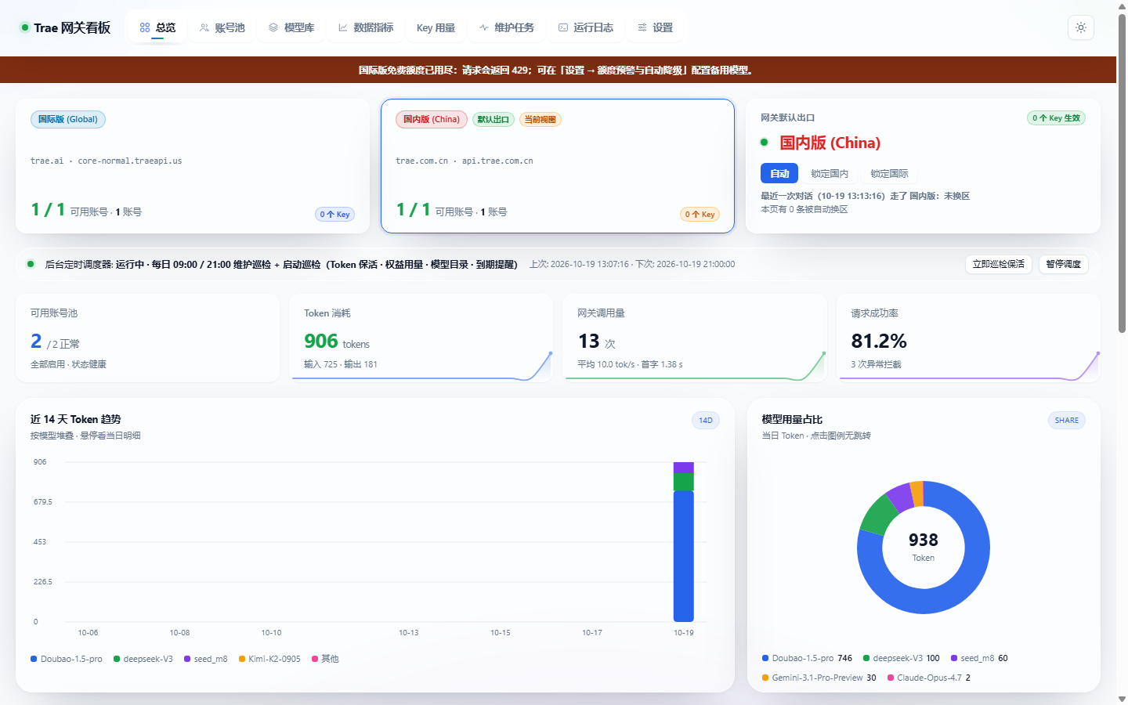Click the orange 0 个 Key badge on China card
Image resolution: width=1128 pixels, height=705 pixels.
pos(700,215)
